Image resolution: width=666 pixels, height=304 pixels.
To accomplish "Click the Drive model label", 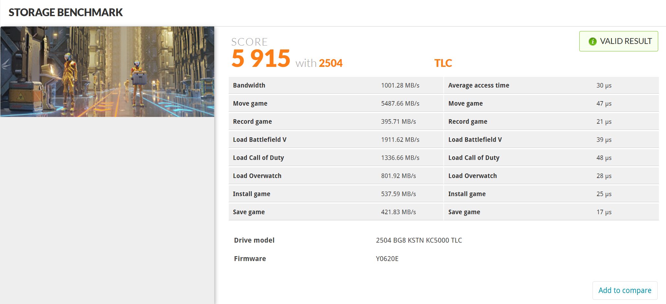I will click(x=254, y=240).
